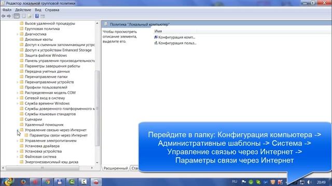Screen dimensions: 332x186
Task: Select Доступ к съемным запоминающим устройствам item
Action: click(60, 45)
